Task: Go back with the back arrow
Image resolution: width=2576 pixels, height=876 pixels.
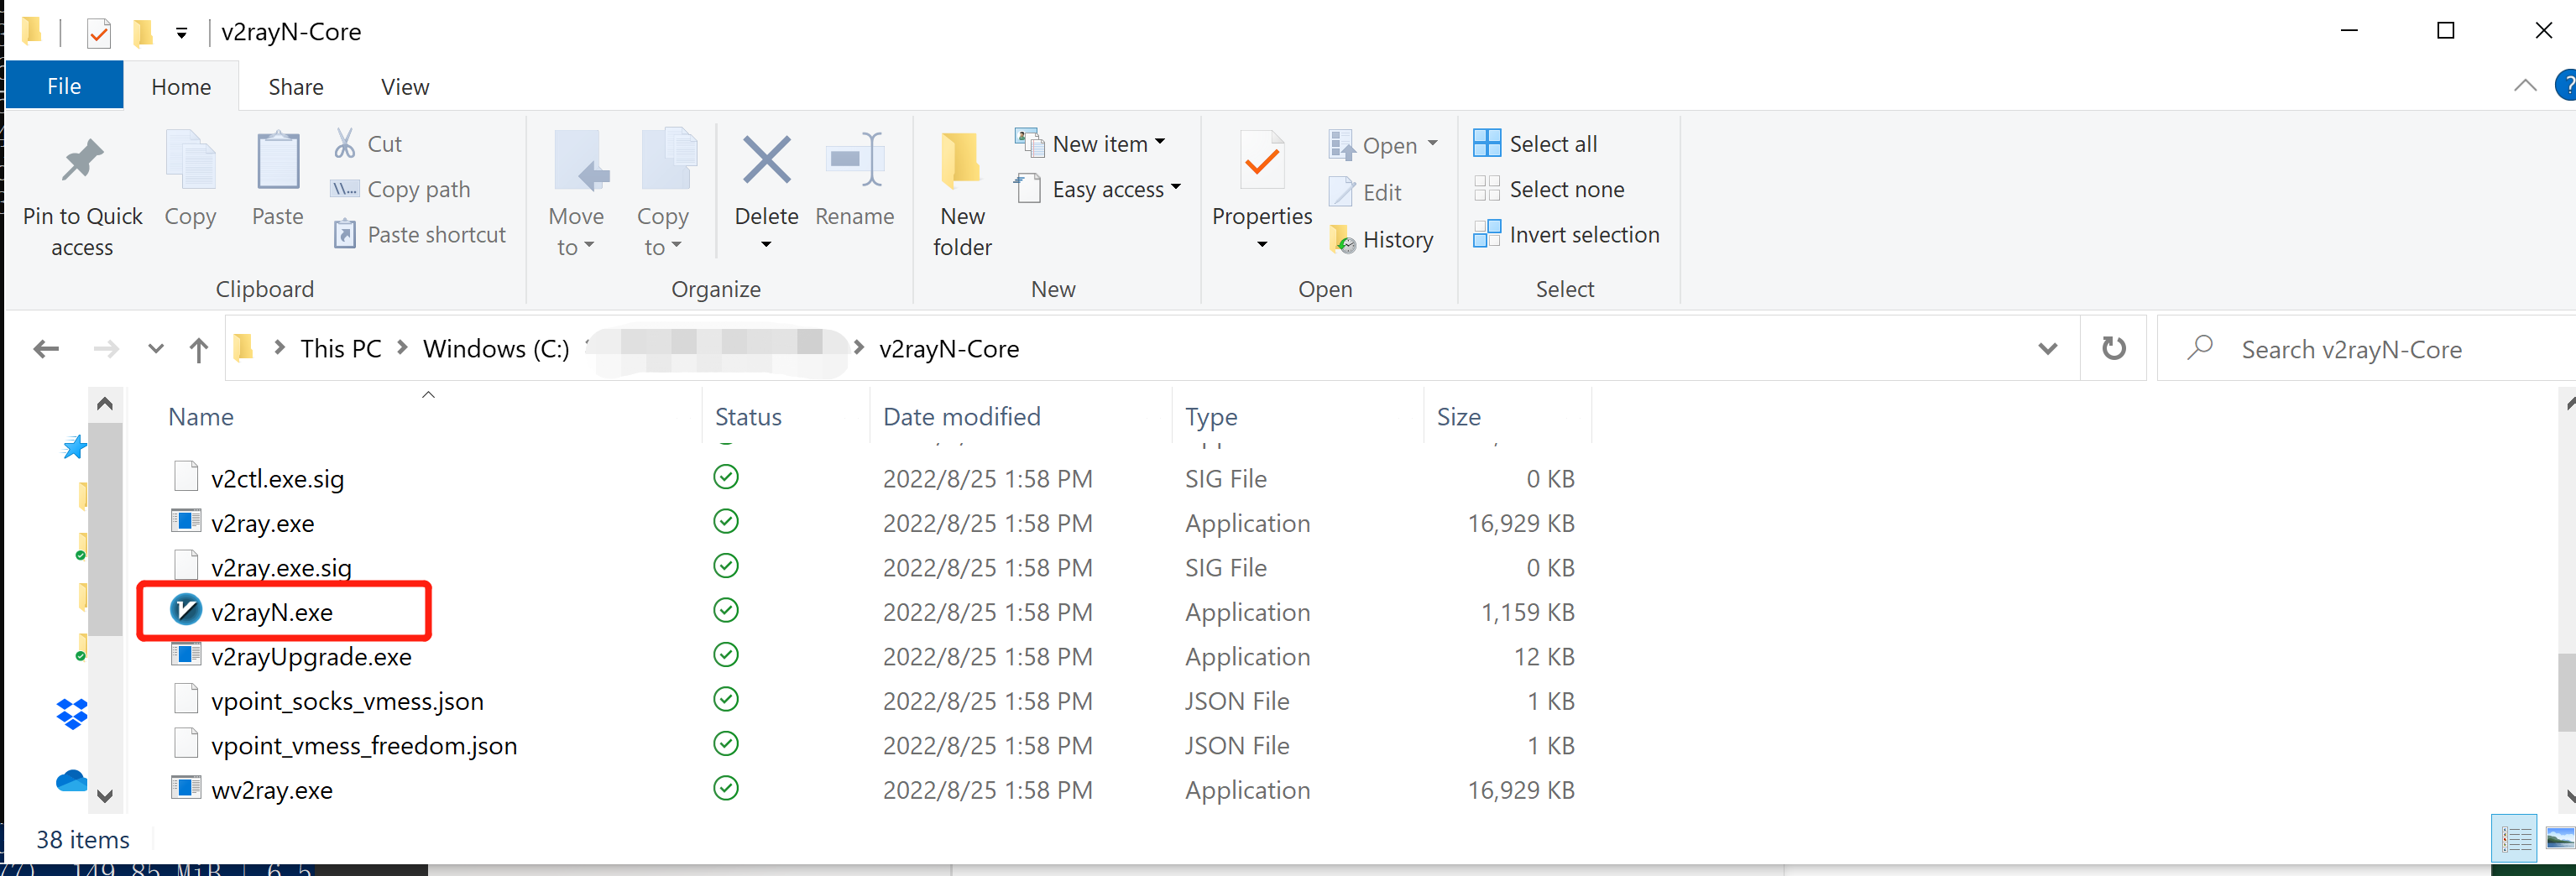Action: (x=46, y=349)
